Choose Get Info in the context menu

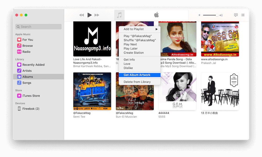(140, 59)
